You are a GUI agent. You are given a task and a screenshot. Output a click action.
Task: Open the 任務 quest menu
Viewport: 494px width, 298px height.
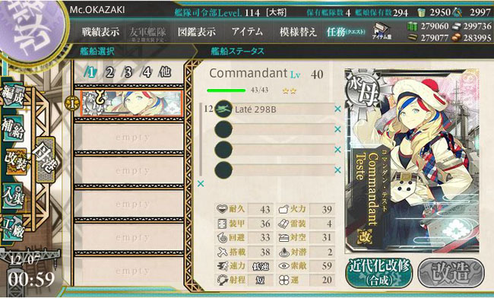point(346,32)
